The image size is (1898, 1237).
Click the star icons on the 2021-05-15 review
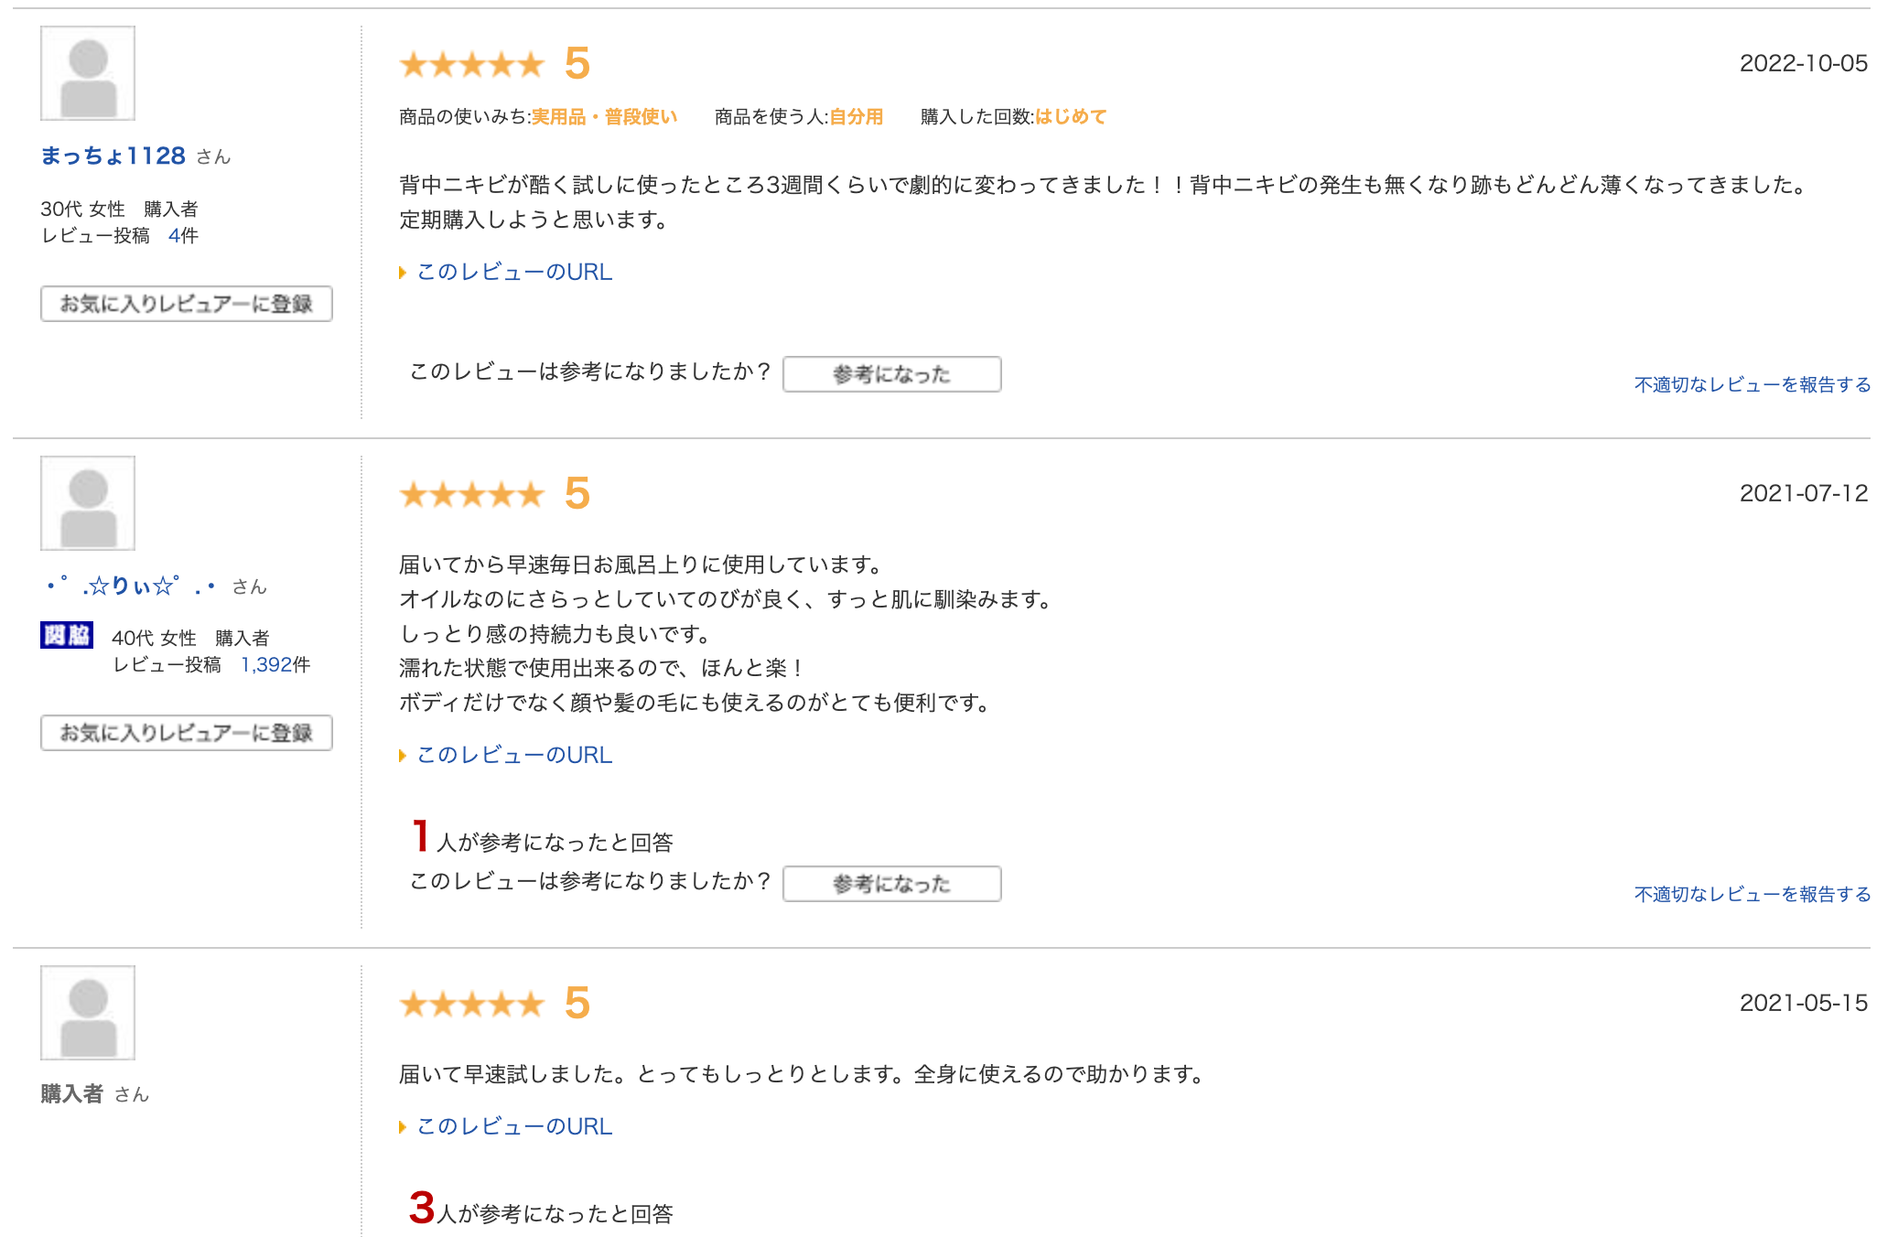tap(469, 1004)
